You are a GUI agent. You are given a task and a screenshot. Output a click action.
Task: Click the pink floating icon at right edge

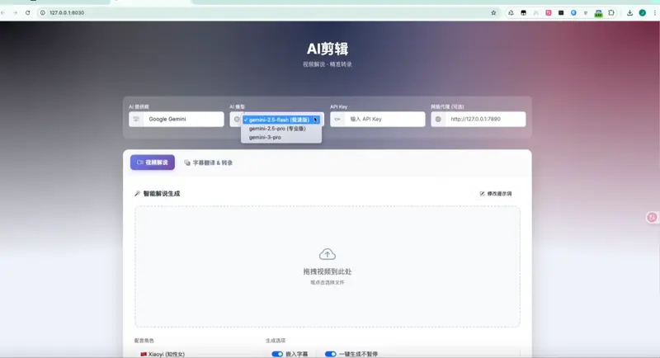[652, 217]
